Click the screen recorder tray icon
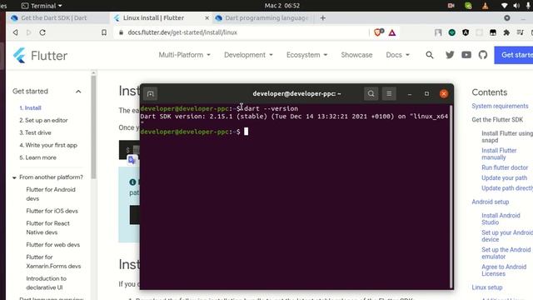Screen dimensions: 533x300 pyautogui.click(x=451, y=6)
